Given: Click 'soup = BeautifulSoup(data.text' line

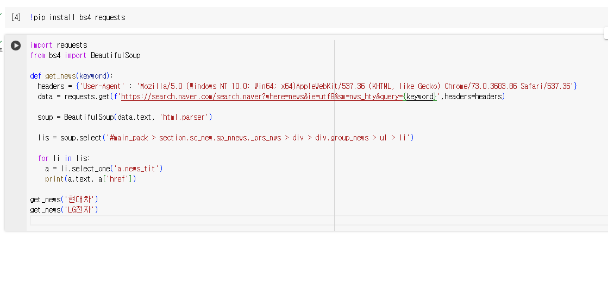Looking at the screenshot, I should [x=125, y=117].
